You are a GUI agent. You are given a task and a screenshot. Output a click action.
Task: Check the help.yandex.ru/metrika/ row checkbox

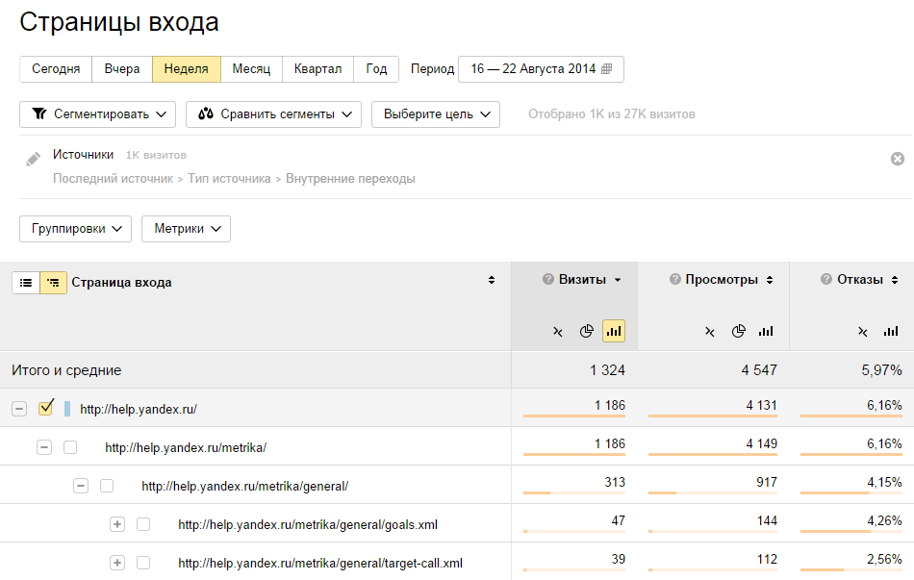click(70, 447)
